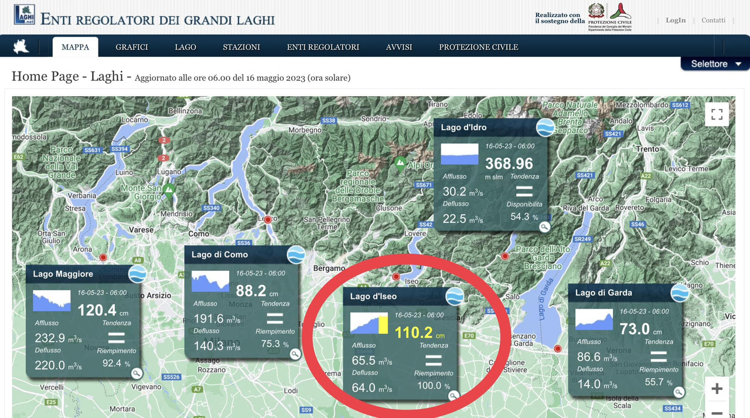Click Lago di Como tendenza equals icon
Screen dimensions: 750x418
[275, 318]
